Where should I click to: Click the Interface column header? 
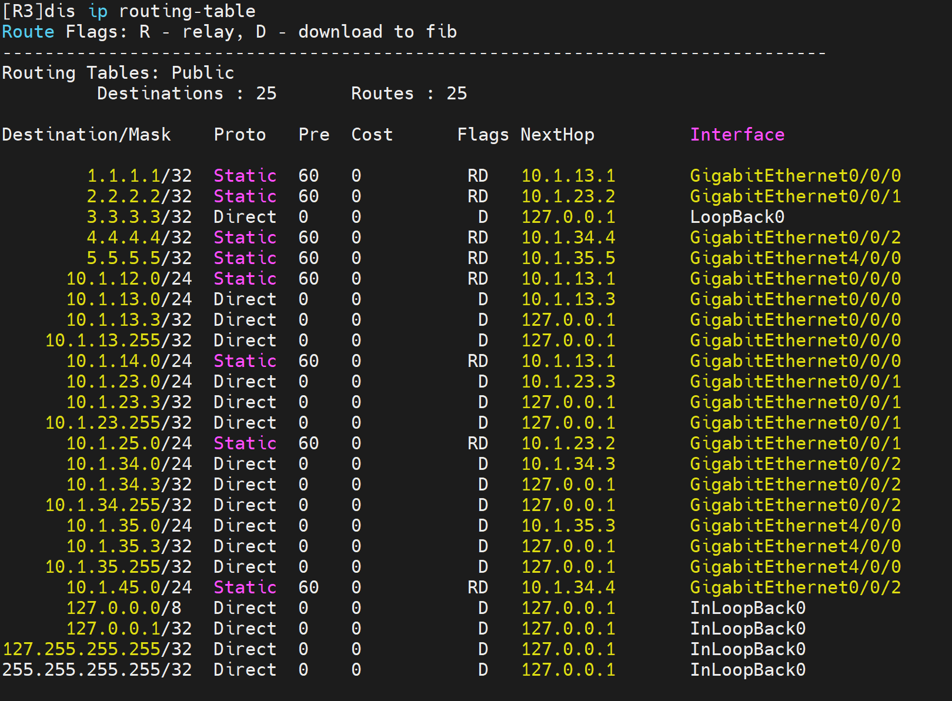point(737,135)
